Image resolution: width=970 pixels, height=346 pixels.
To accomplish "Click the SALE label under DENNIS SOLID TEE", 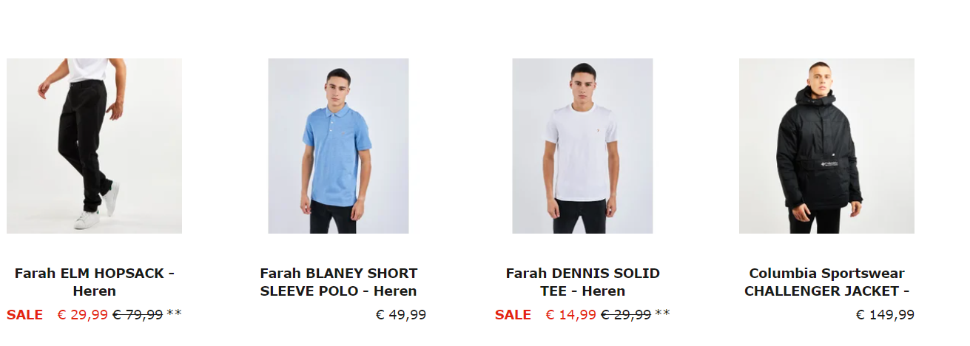I will (x=513, y=315).
